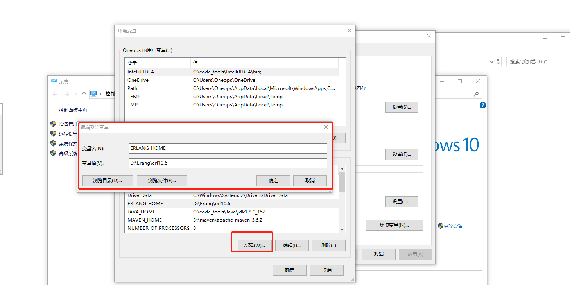The height and width of the screenshot is (285, 570).
Task: Confirm with 确定 in 编辑系统变量 dialog
Action: coord(273,181)
